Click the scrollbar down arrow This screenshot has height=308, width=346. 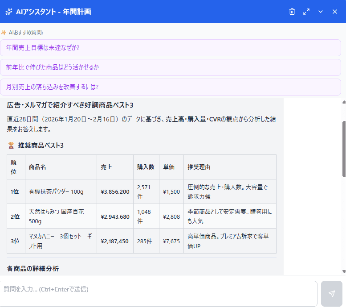344,271
